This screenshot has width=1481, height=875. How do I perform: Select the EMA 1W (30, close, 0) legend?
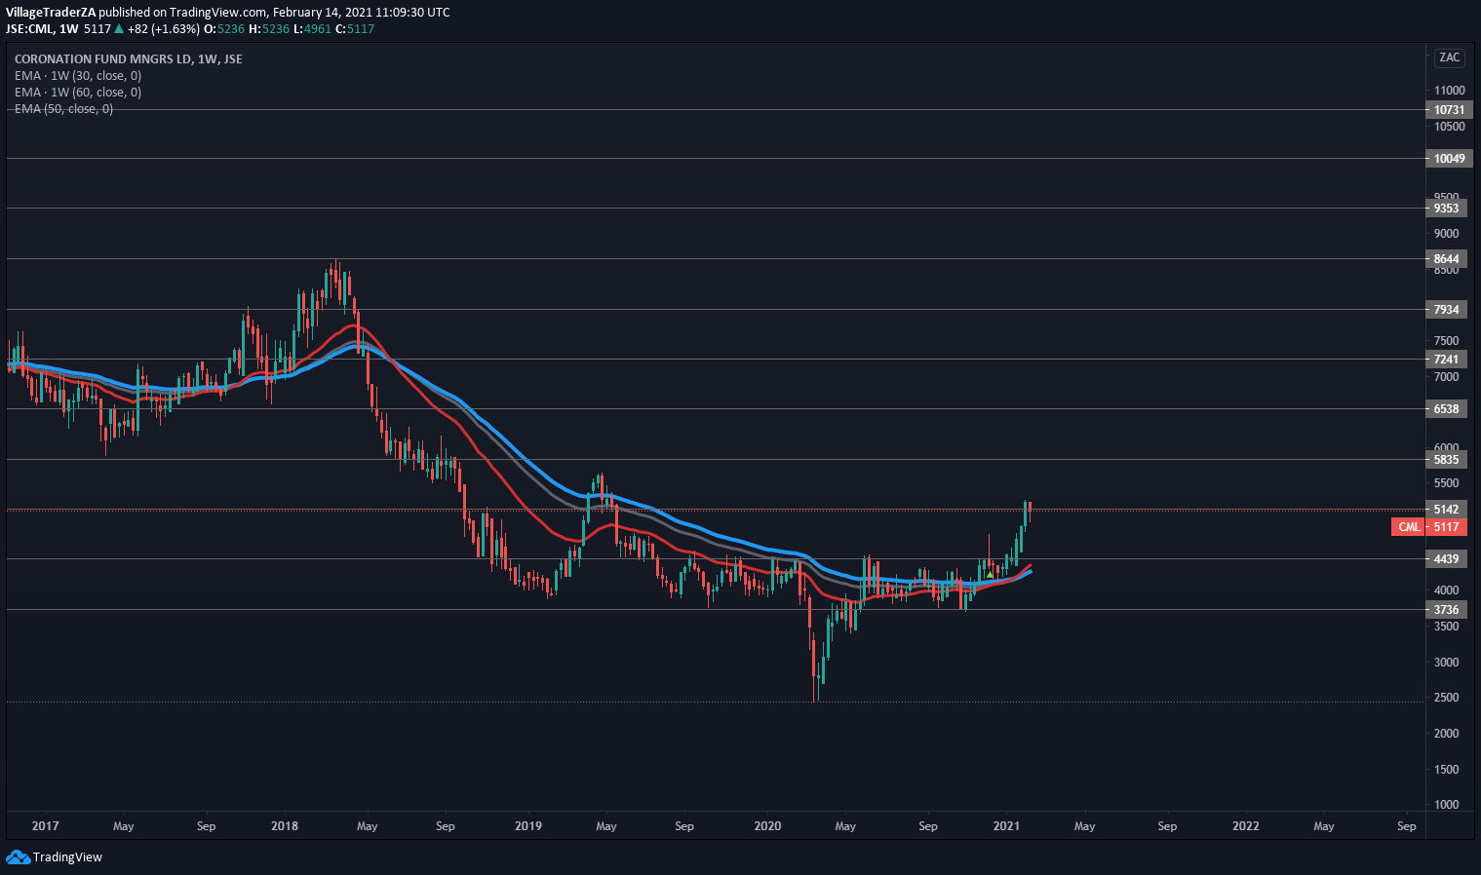click(78, 76)
